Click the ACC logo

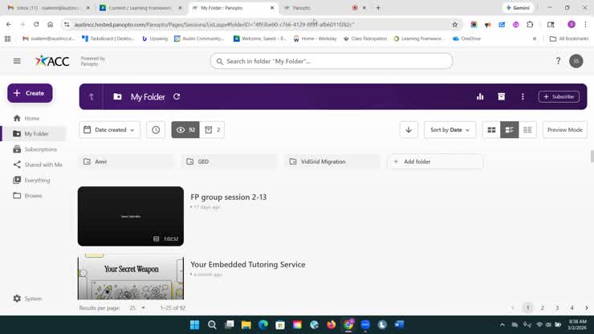pos(52,61)
